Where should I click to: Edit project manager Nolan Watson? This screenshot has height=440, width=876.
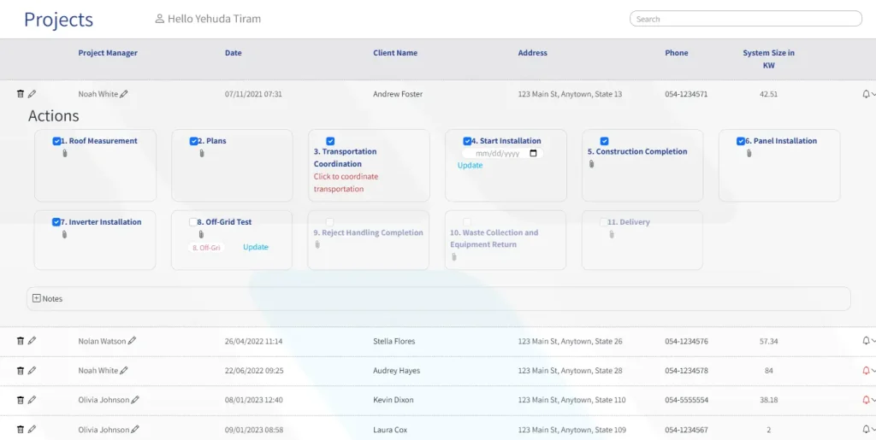point(132,341)
